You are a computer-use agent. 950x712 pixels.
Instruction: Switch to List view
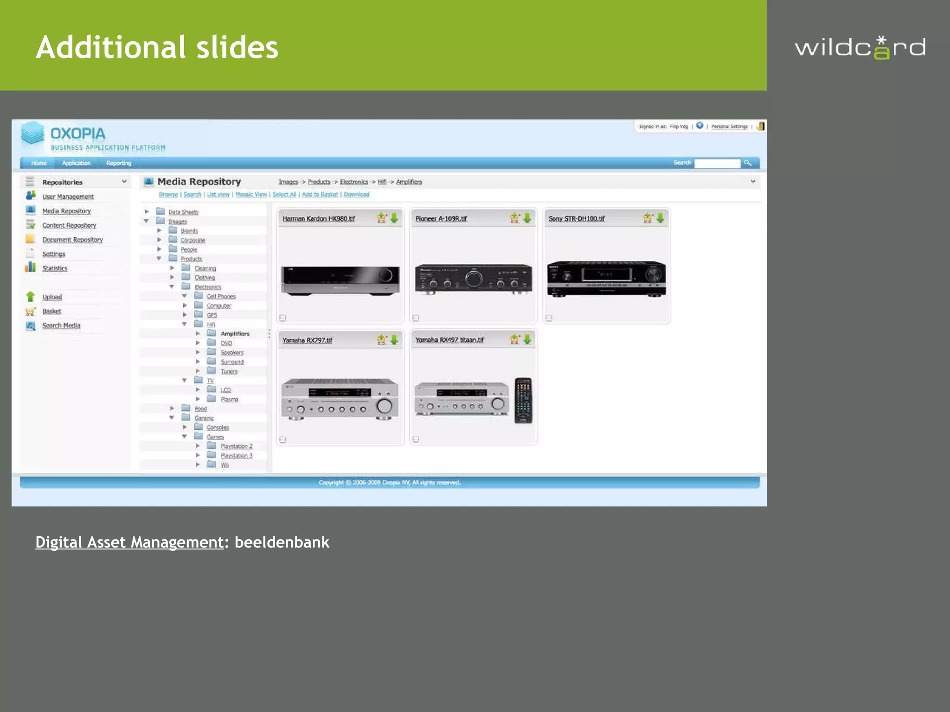coord(218,194)
